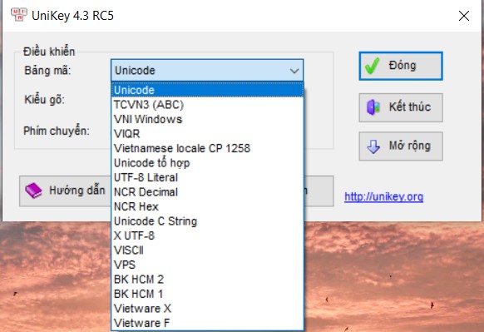
Task: Pick Vietnamese locale CP 1258
Action: [x=207, y=148]
